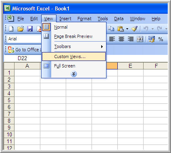Select row 8 header
Image resolution: width=171 pixels, height=153 pixels.
(x=9, y=121)
